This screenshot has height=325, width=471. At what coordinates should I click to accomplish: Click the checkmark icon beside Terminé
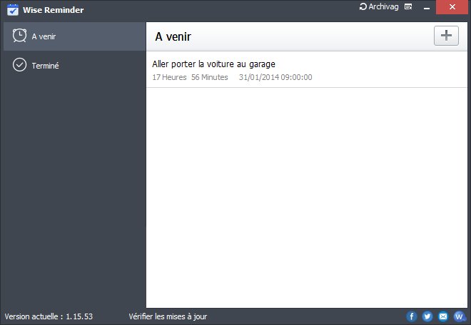point(20,65)
